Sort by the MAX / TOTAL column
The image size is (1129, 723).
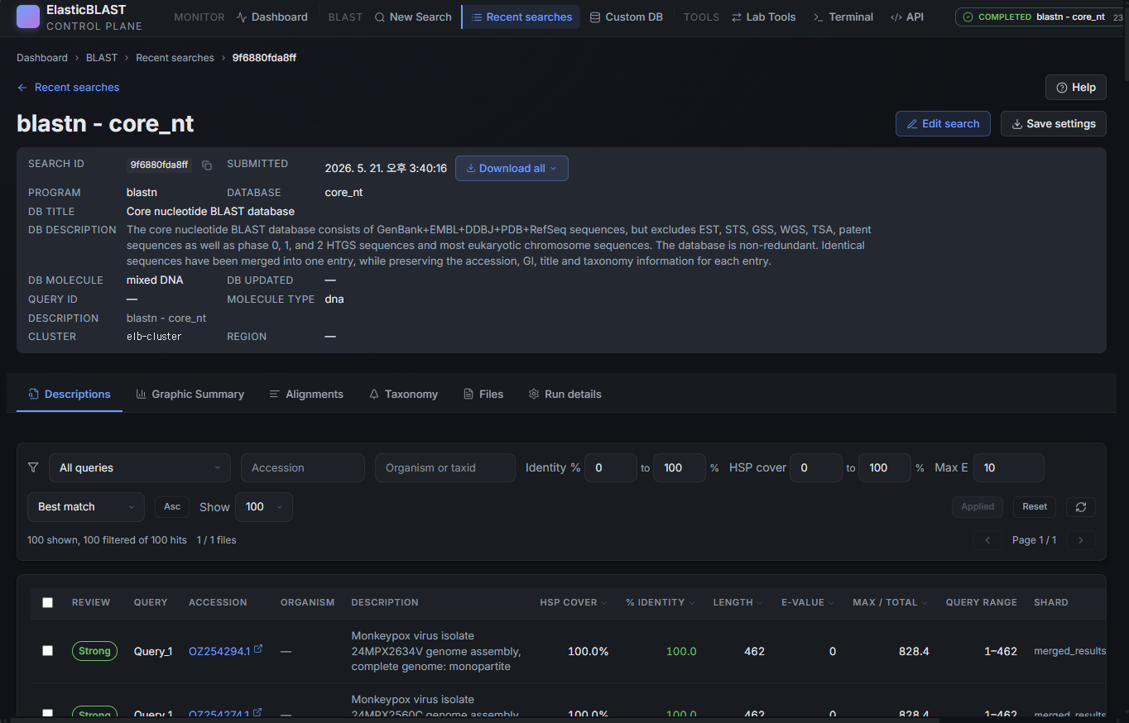point(890,602)
